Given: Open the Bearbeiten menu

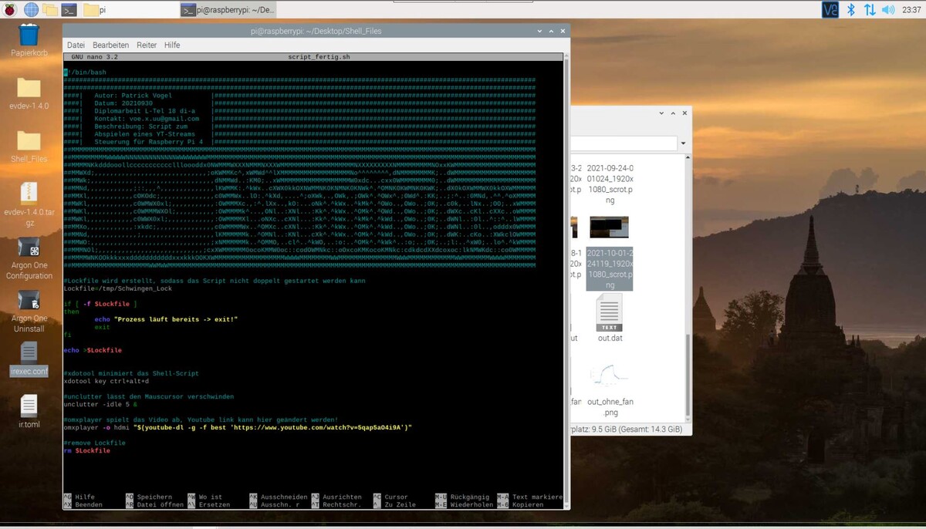Looking at the screenshot, I should [x=110, y=45].
